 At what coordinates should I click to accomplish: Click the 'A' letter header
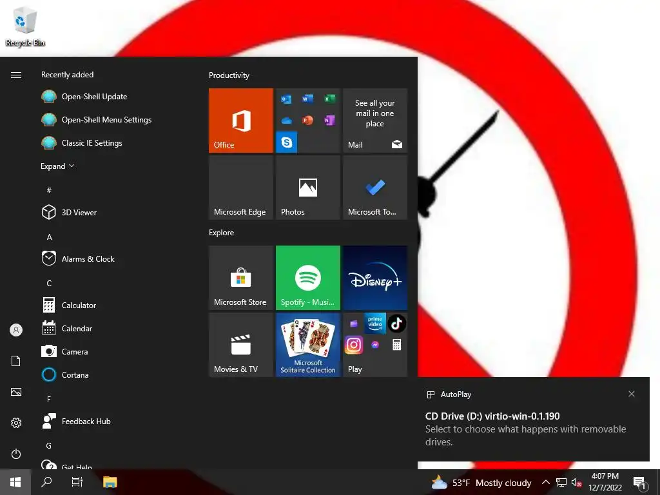click(49, 237)
